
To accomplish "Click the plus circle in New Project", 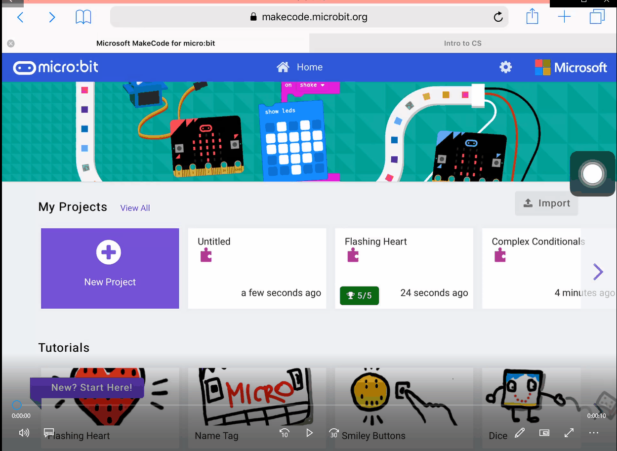I will pyautogui.click(x=109, y=252).
